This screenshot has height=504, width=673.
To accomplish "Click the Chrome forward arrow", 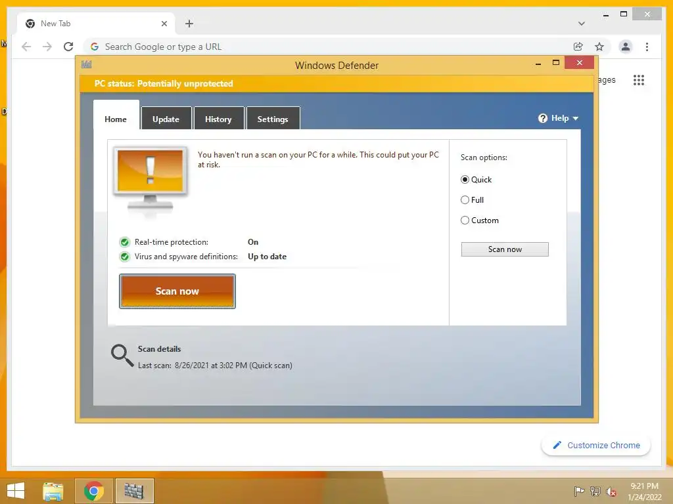I will [x=47, y=47].
